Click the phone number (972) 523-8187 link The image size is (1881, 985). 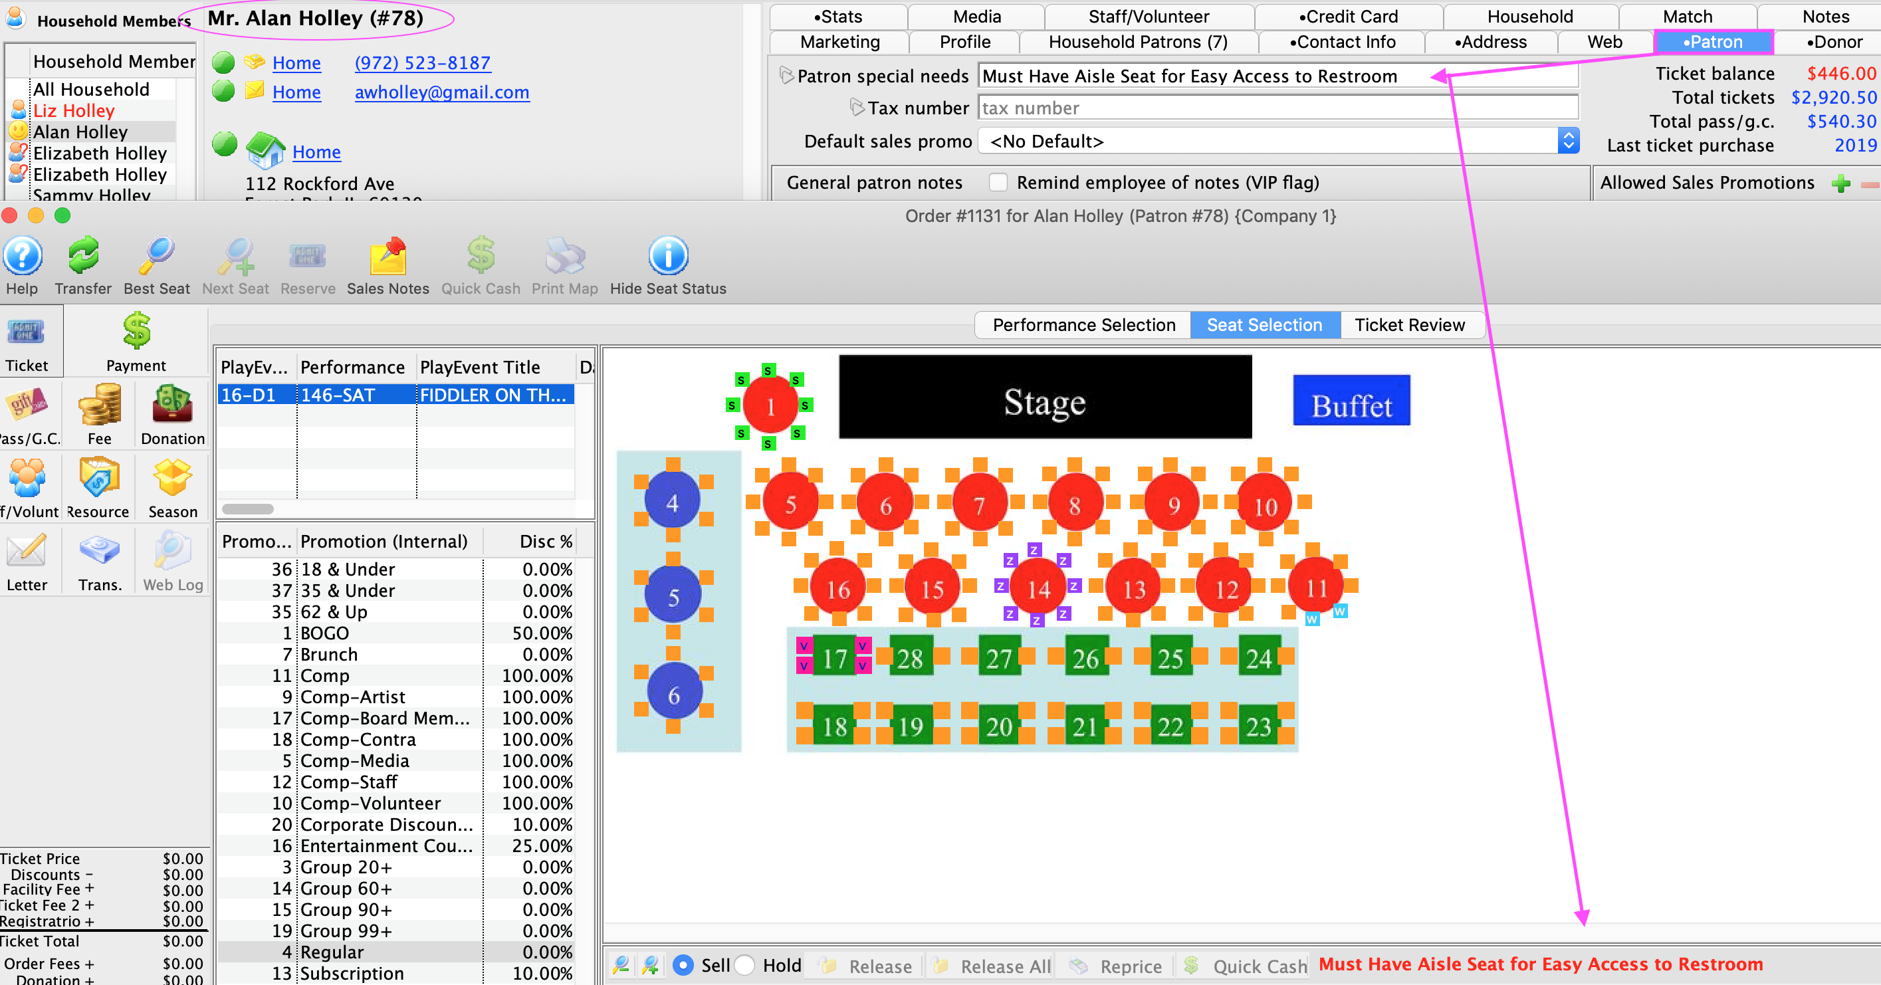(x=422, y=64)
